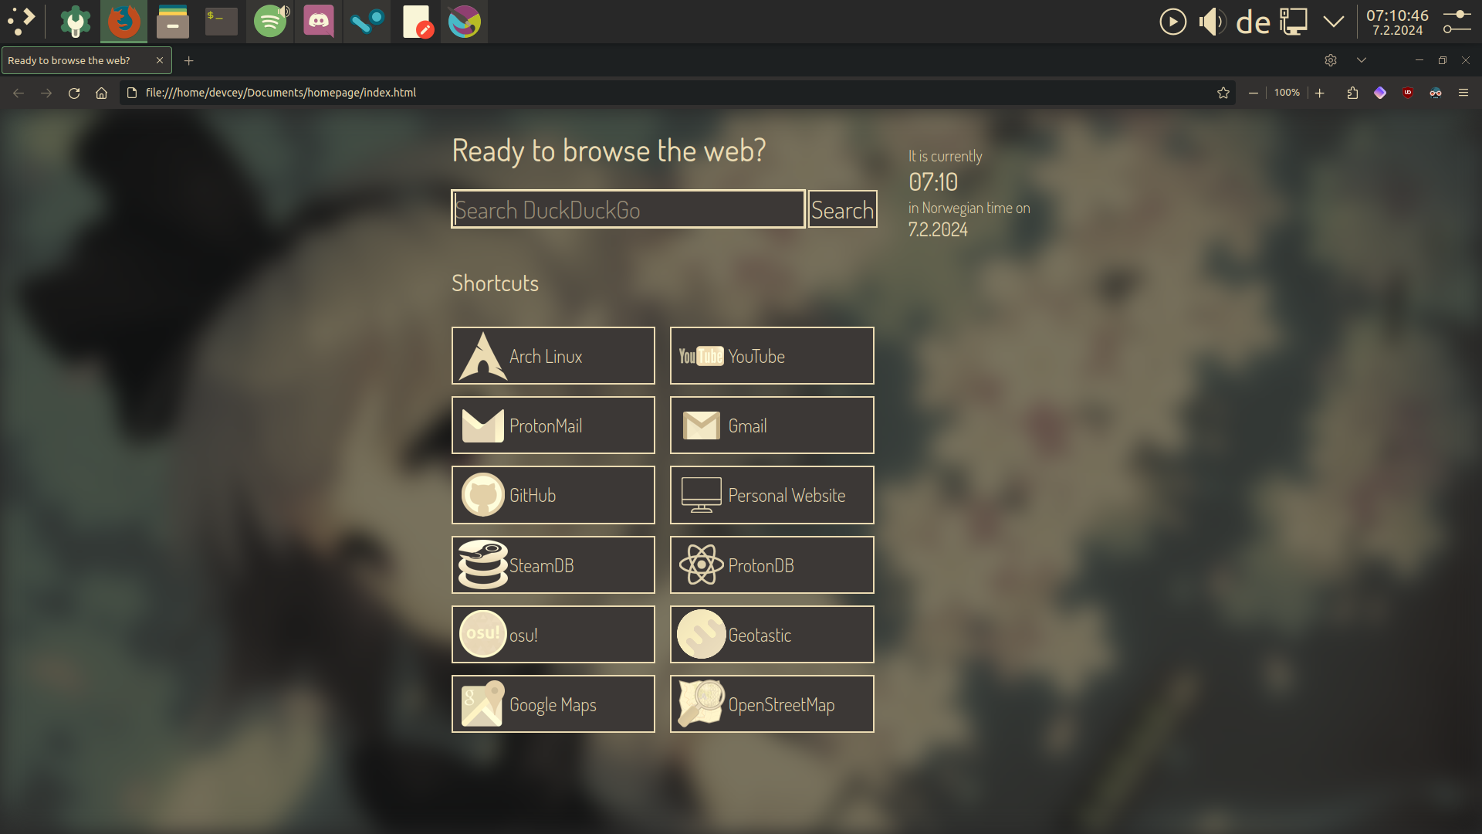
Task: Open the YouTube shortcut
Action: [772, 356]
